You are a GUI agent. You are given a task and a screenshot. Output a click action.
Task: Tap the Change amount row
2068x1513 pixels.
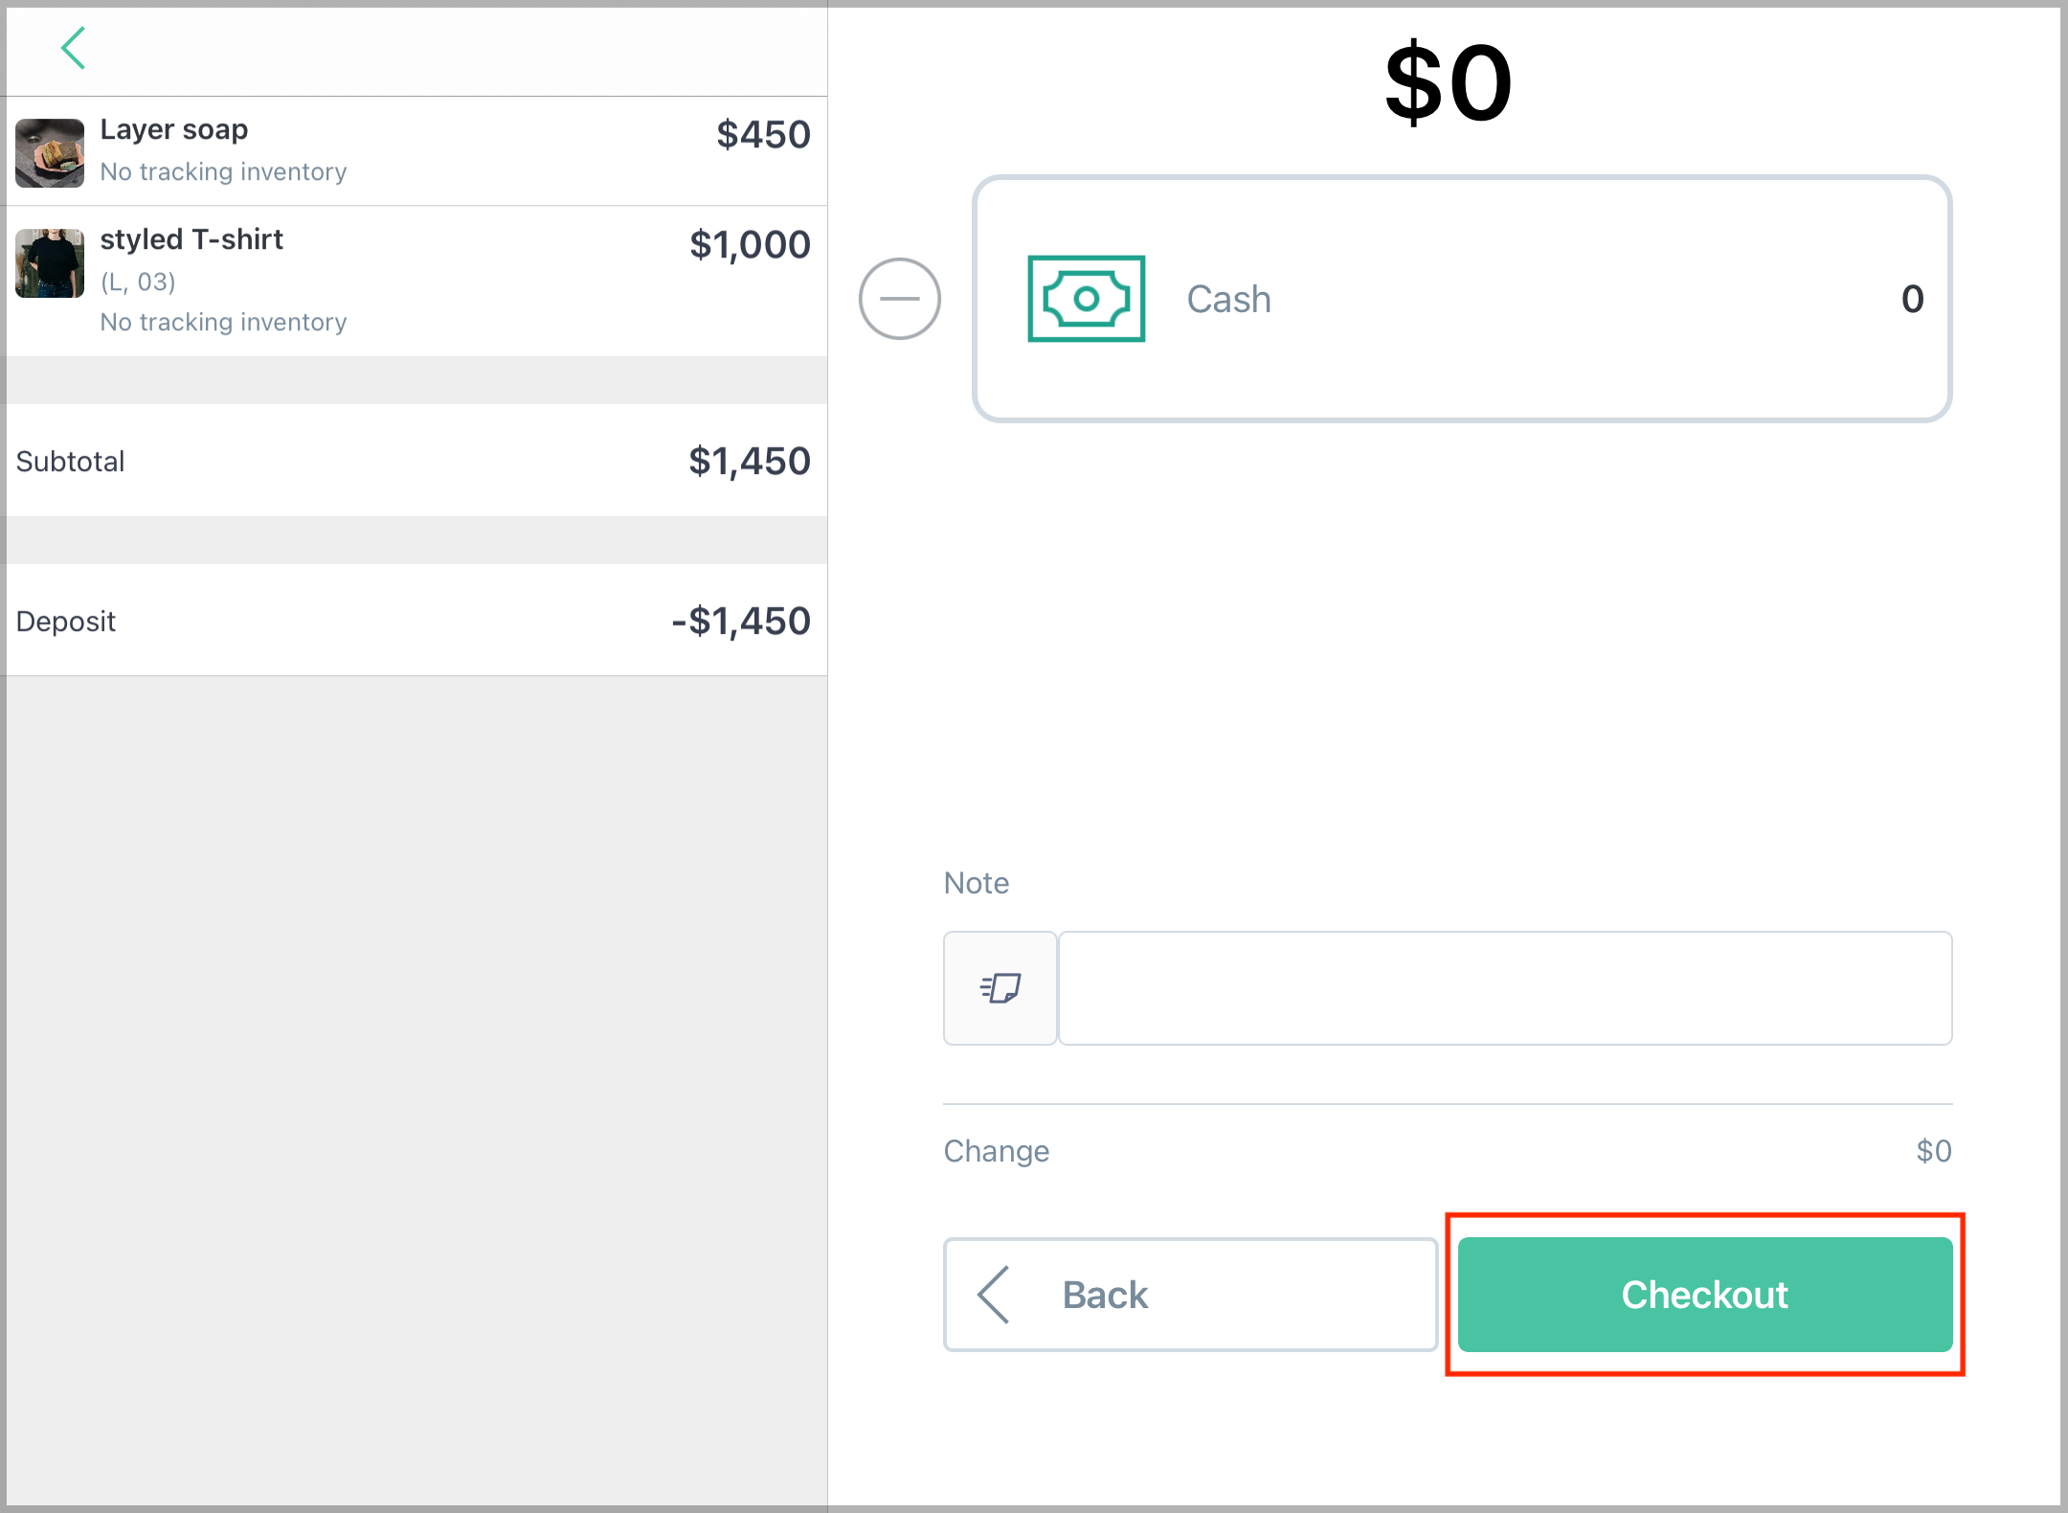tap(1448, 1150)
